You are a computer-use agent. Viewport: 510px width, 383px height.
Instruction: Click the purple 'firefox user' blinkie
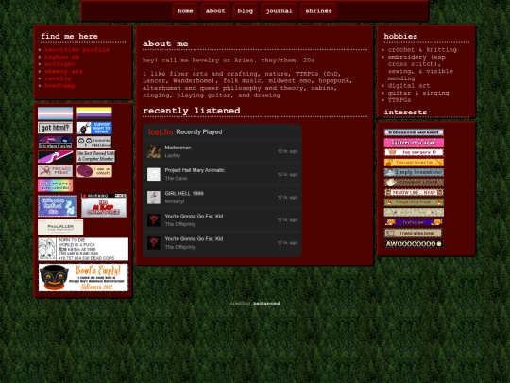coord(414,222)
